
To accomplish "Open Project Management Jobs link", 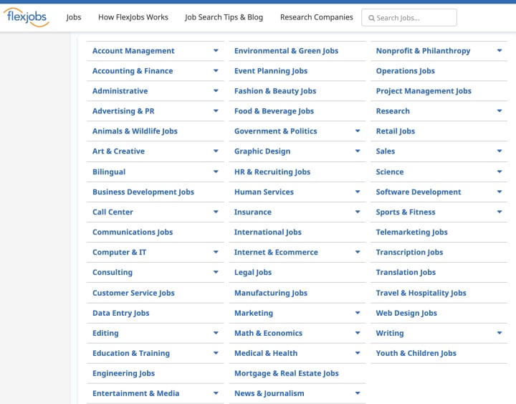I will [424, 91].
